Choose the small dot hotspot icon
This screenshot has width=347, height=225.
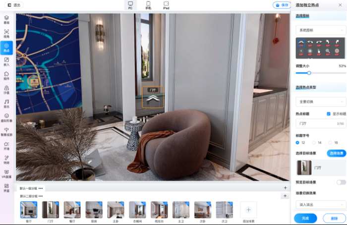(x=301, y=52)
